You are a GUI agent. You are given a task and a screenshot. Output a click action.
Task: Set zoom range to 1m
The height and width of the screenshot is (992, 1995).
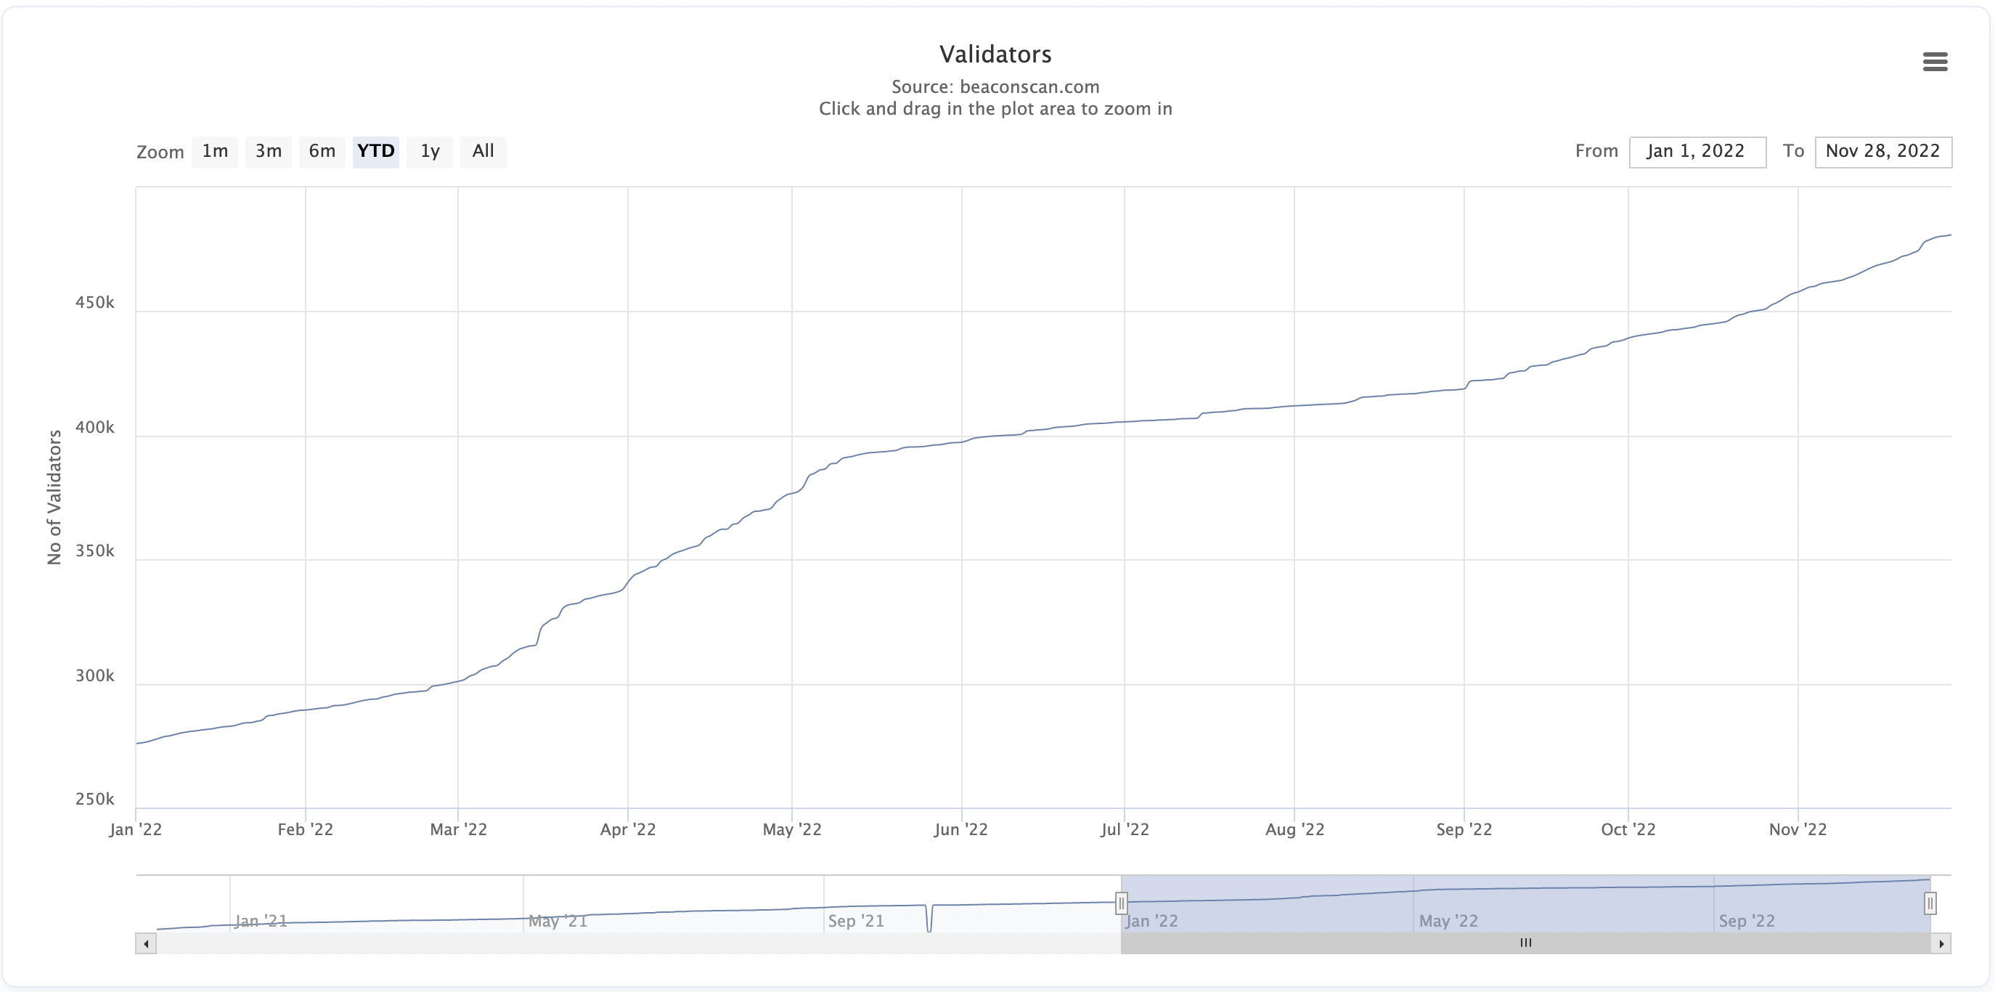[216, 151]
